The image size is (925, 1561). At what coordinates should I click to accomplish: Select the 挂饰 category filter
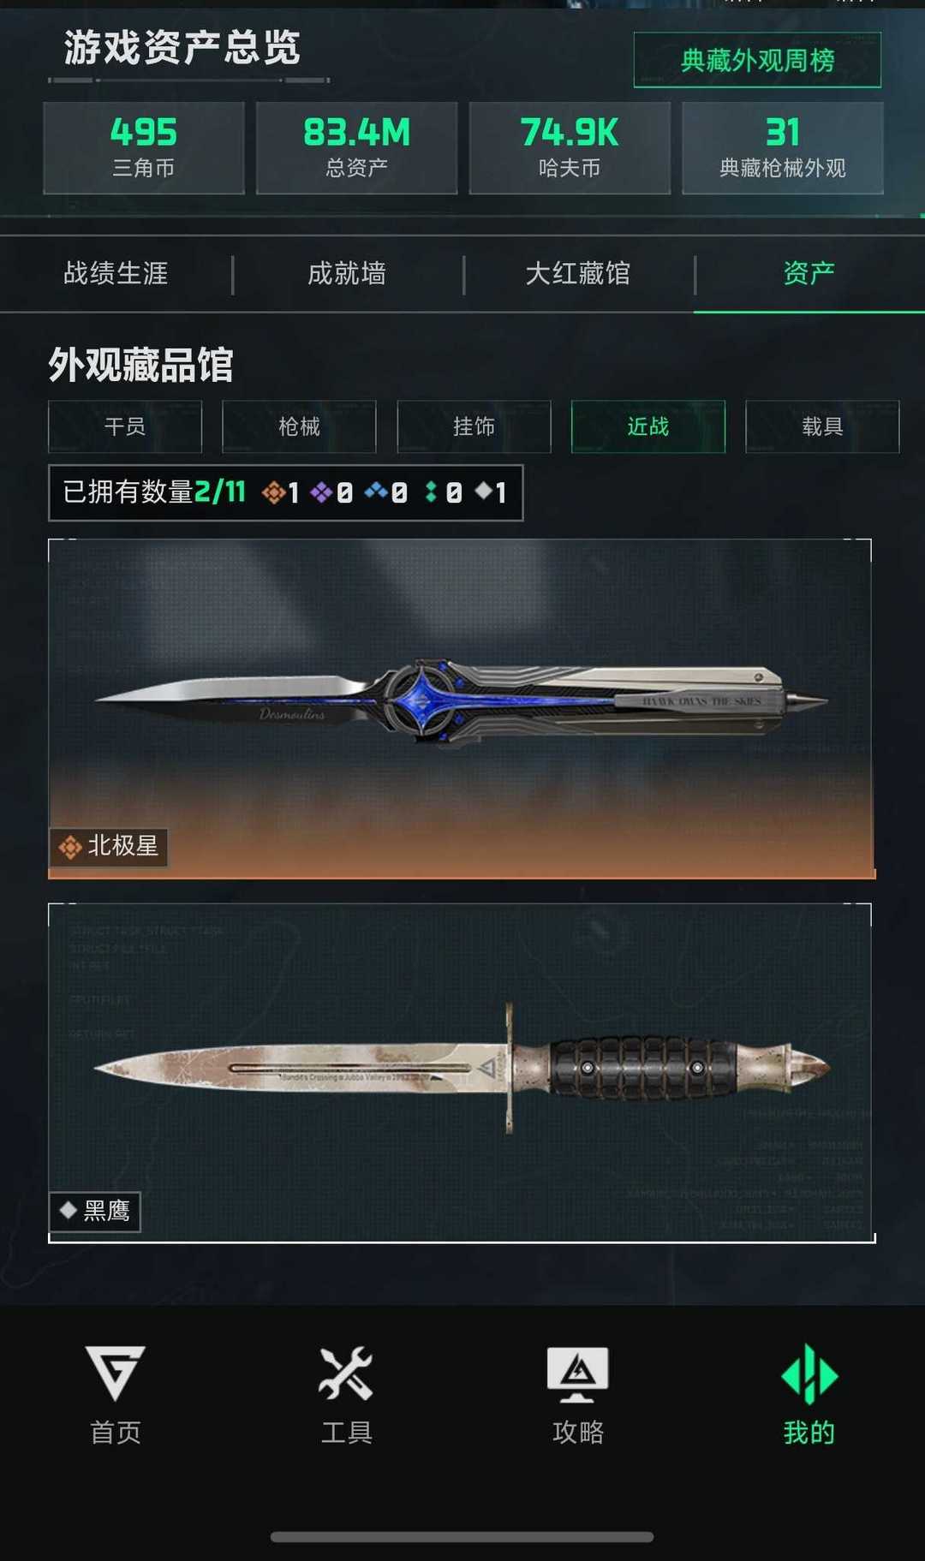click(x=474, y=426)
